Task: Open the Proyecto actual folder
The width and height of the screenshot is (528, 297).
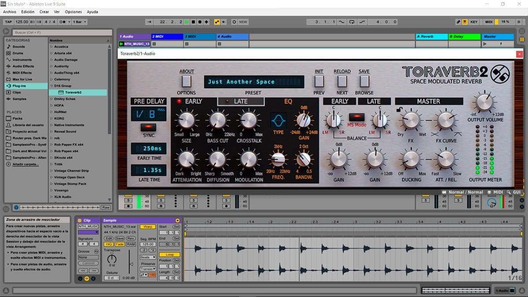Action: pyautogui.click(x=25, y=131)
